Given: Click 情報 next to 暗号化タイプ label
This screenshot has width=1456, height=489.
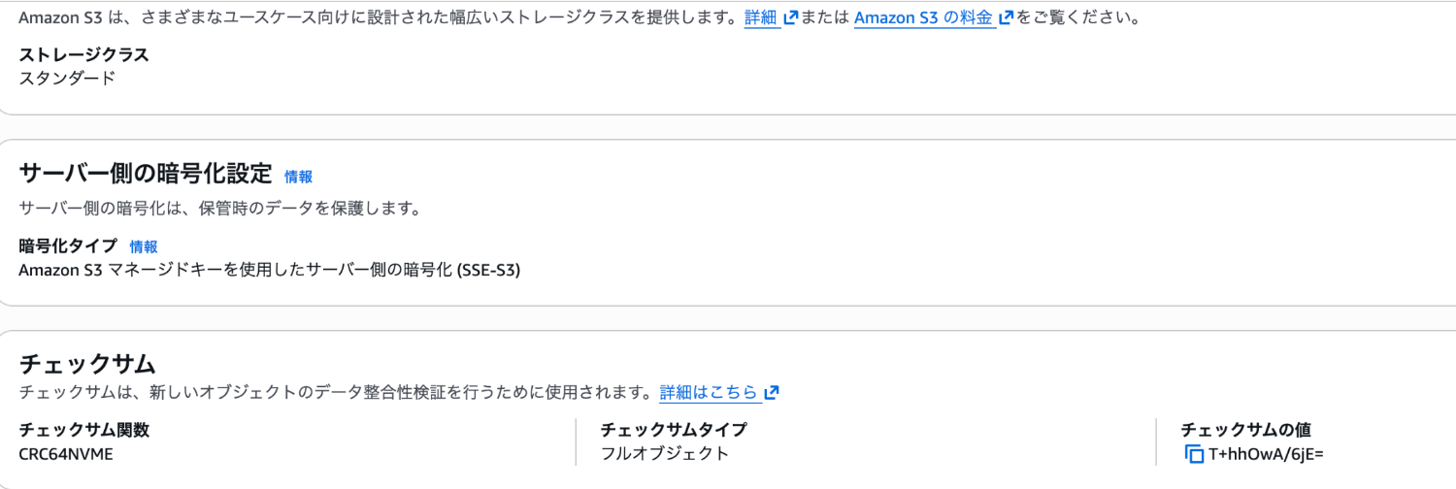Looking at the screenshot, I should [144, 247].
